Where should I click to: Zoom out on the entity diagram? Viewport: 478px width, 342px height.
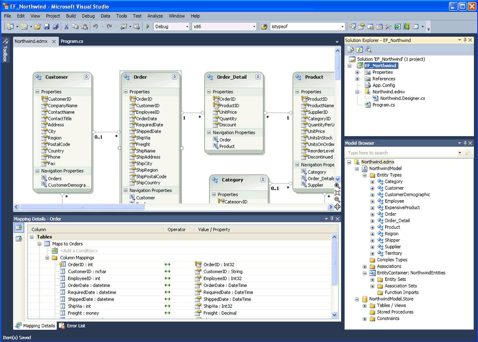(x=337, y=200)
